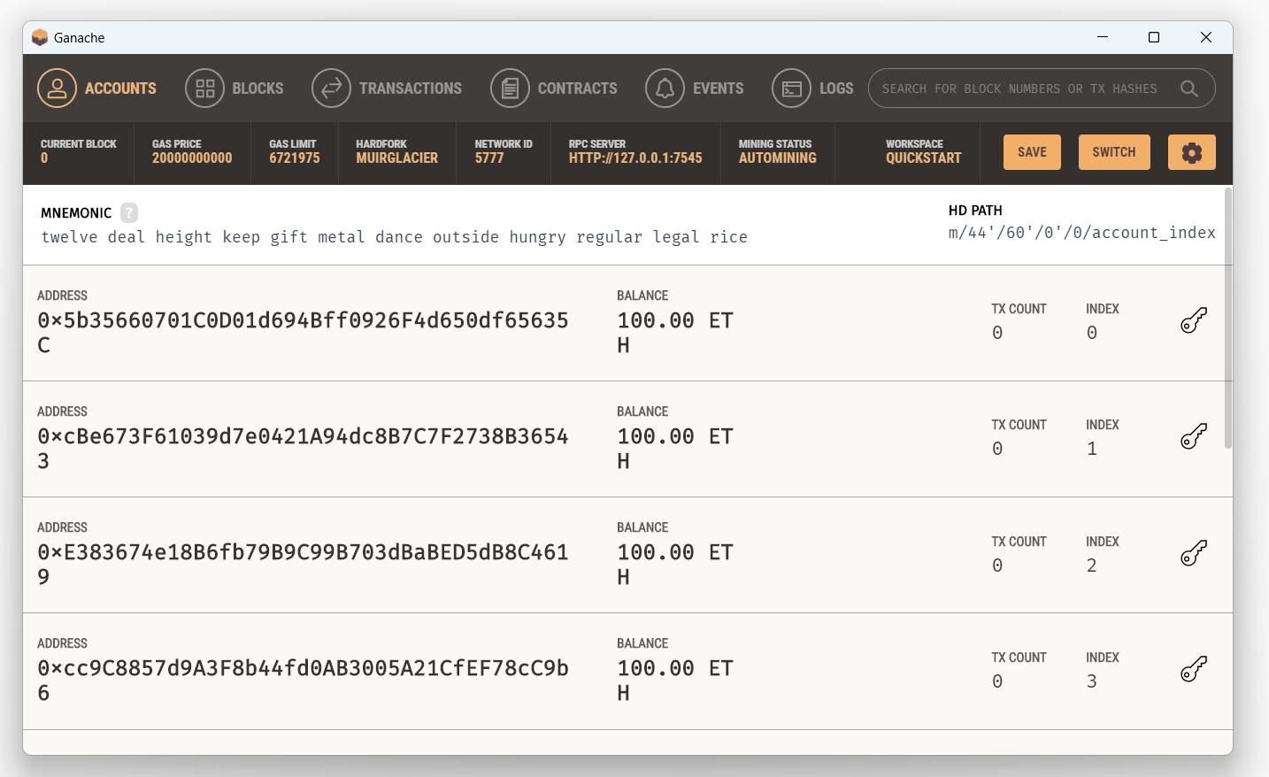This screenshot has height=777, width=1269.
Task: Select address 0xcc9C8857d9A3F8b44fd0AB3005A21CfEF78cC9b6
Action: 303,681
